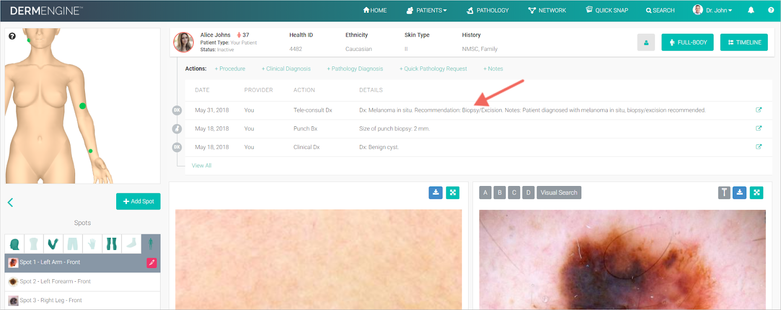Image resolution: width=781 pixels, height=310 pixels.
Task: Select the torso body-region filter
Action: (34, 244)
